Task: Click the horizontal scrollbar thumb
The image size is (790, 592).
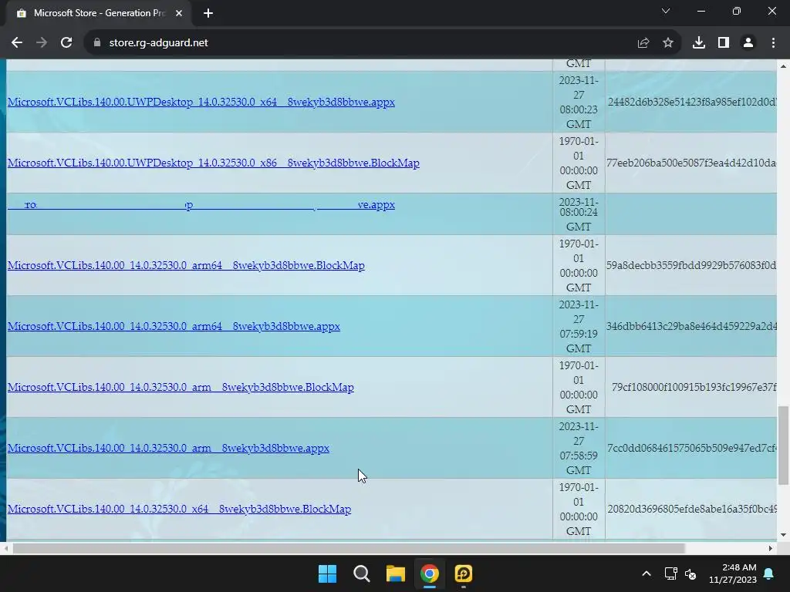Action: pos(349,548)
